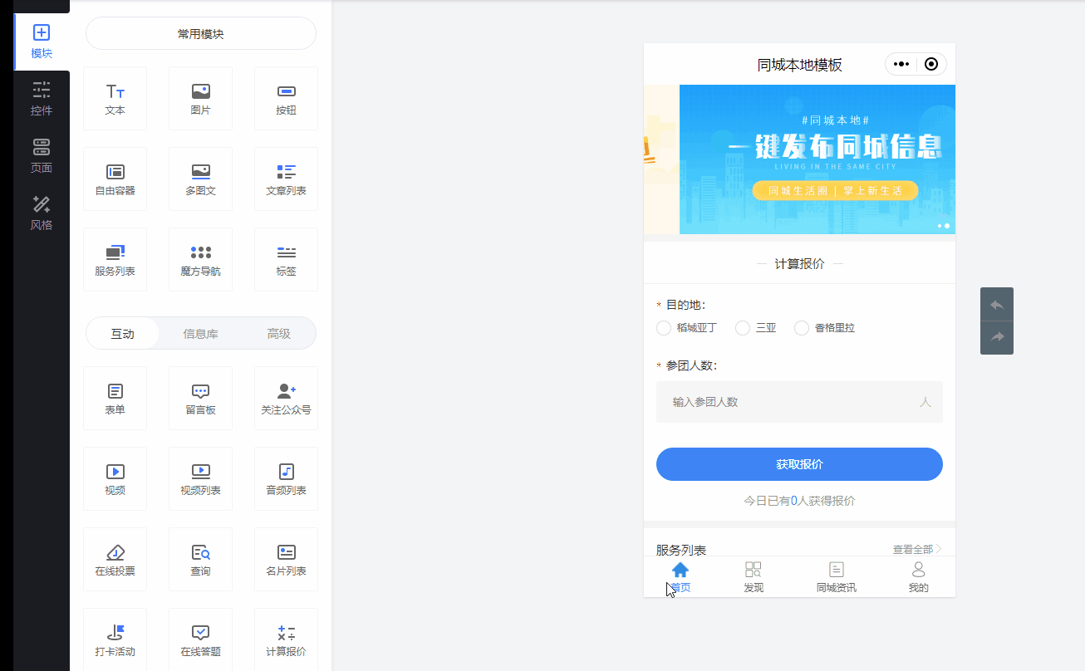1085x671 pixels.
Task: Click the 常用模块 header button
Action: click(201, 34)
